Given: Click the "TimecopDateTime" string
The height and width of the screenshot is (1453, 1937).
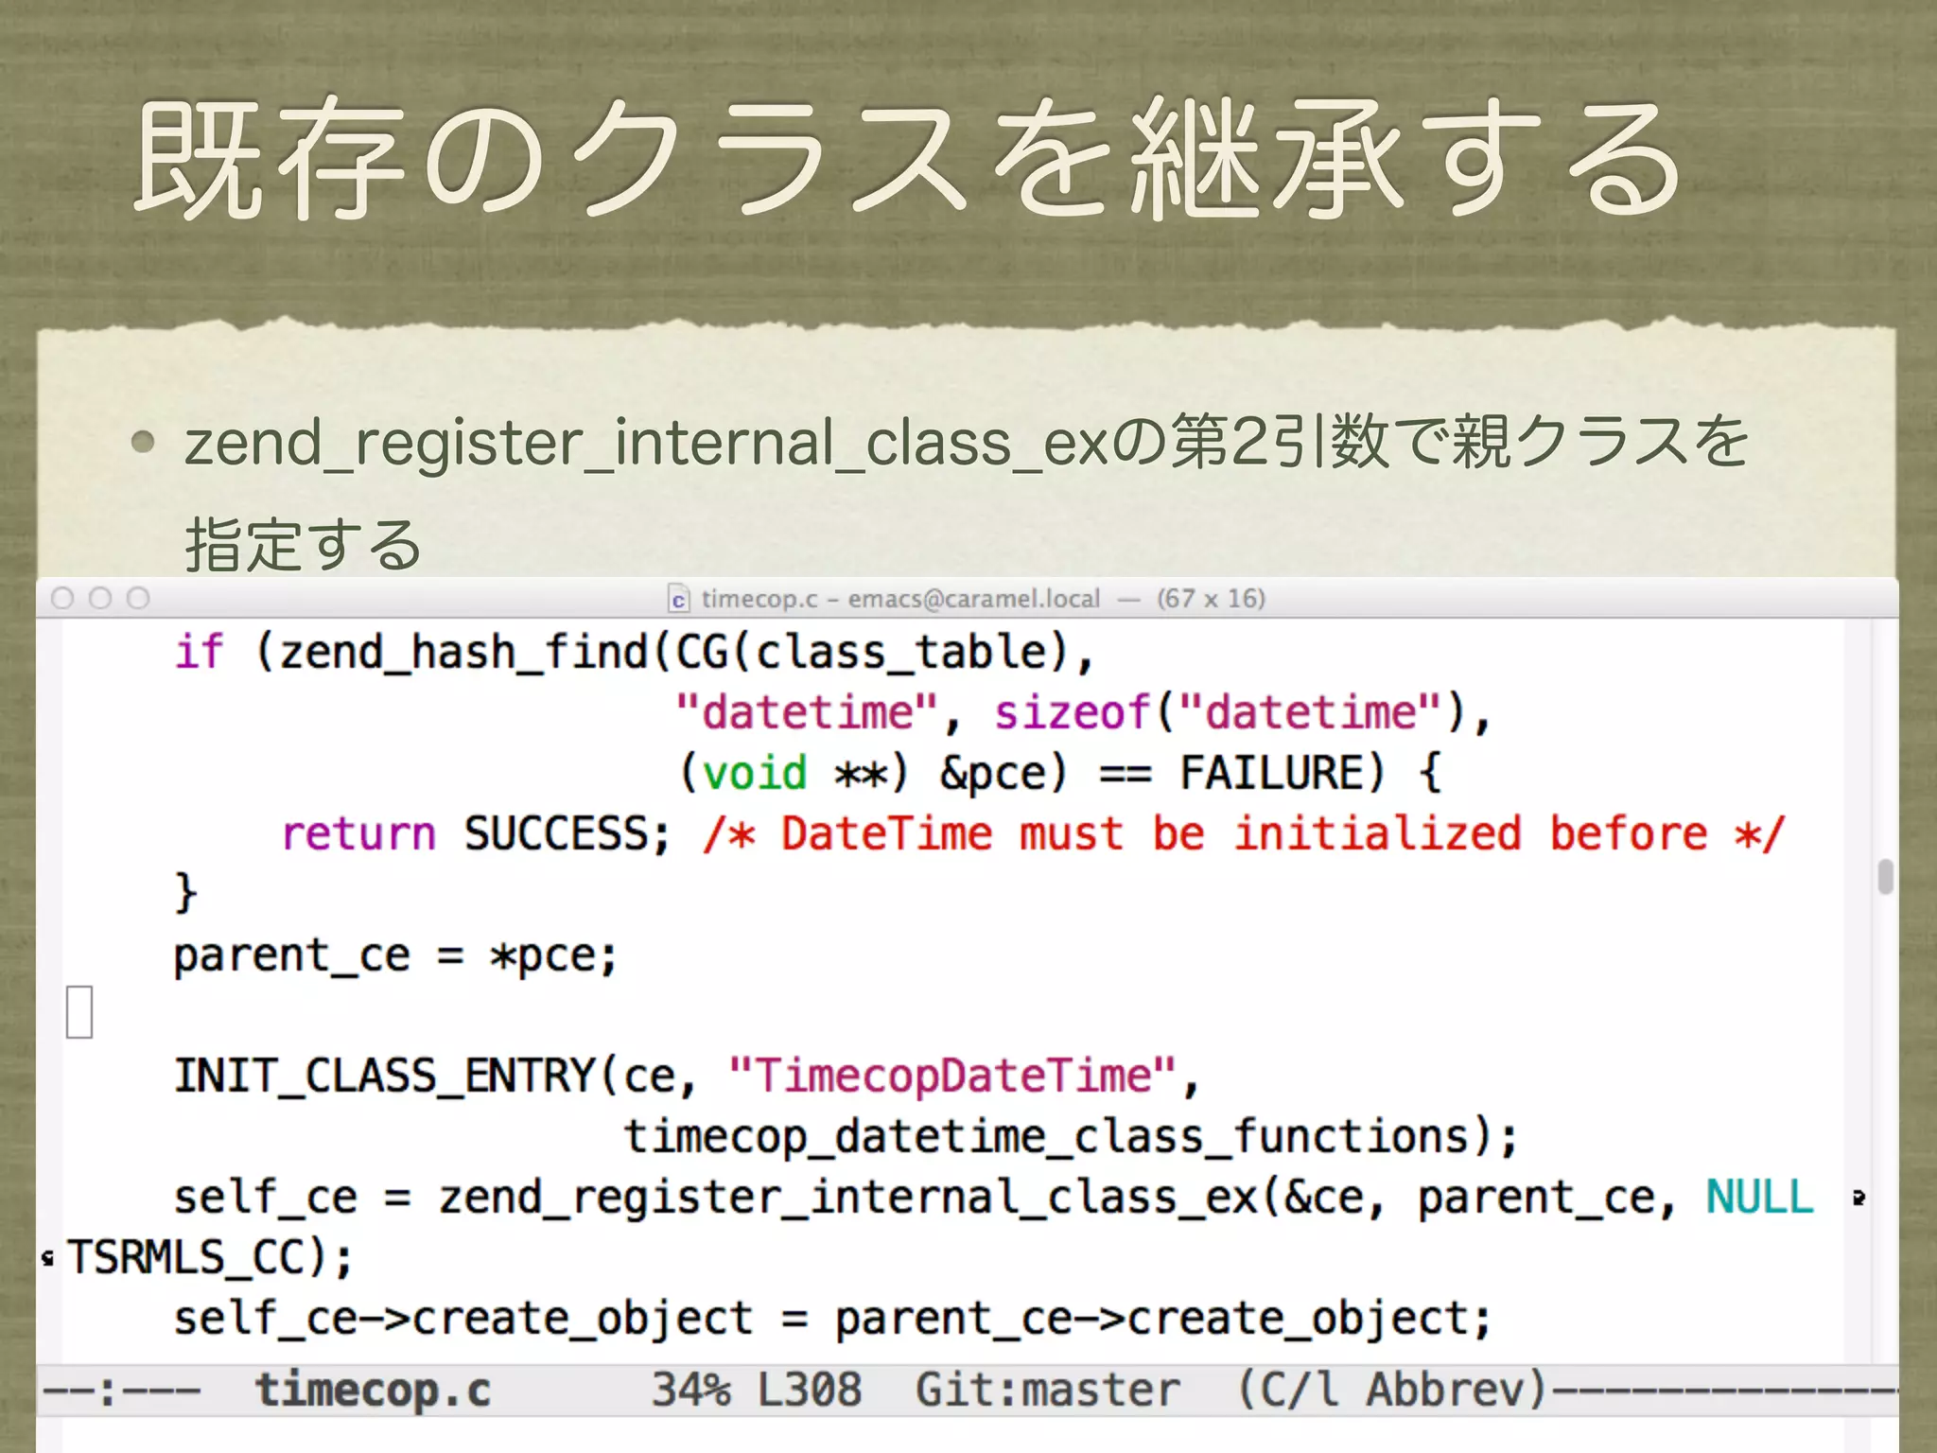Looking at the screenshot, I should coord(952,1076).
